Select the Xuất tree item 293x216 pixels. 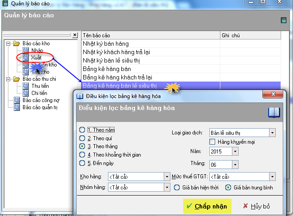[36, 58]
